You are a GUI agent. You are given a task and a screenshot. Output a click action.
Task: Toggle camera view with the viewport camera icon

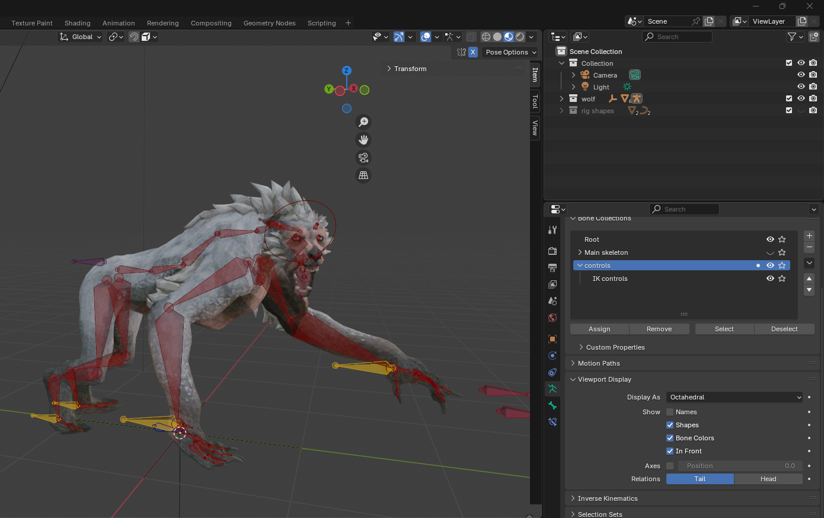tap(363, 158)
